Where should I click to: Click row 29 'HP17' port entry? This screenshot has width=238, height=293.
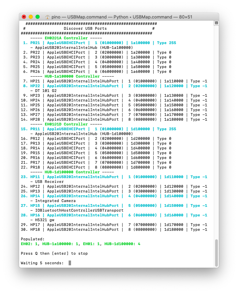point(114,225)
